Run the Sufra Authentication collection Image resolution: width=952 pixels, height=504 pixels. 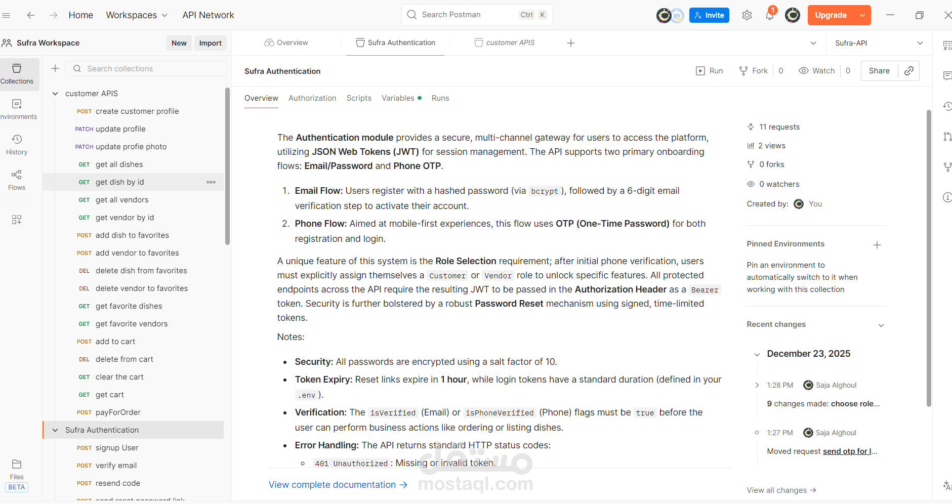[710, 71]
